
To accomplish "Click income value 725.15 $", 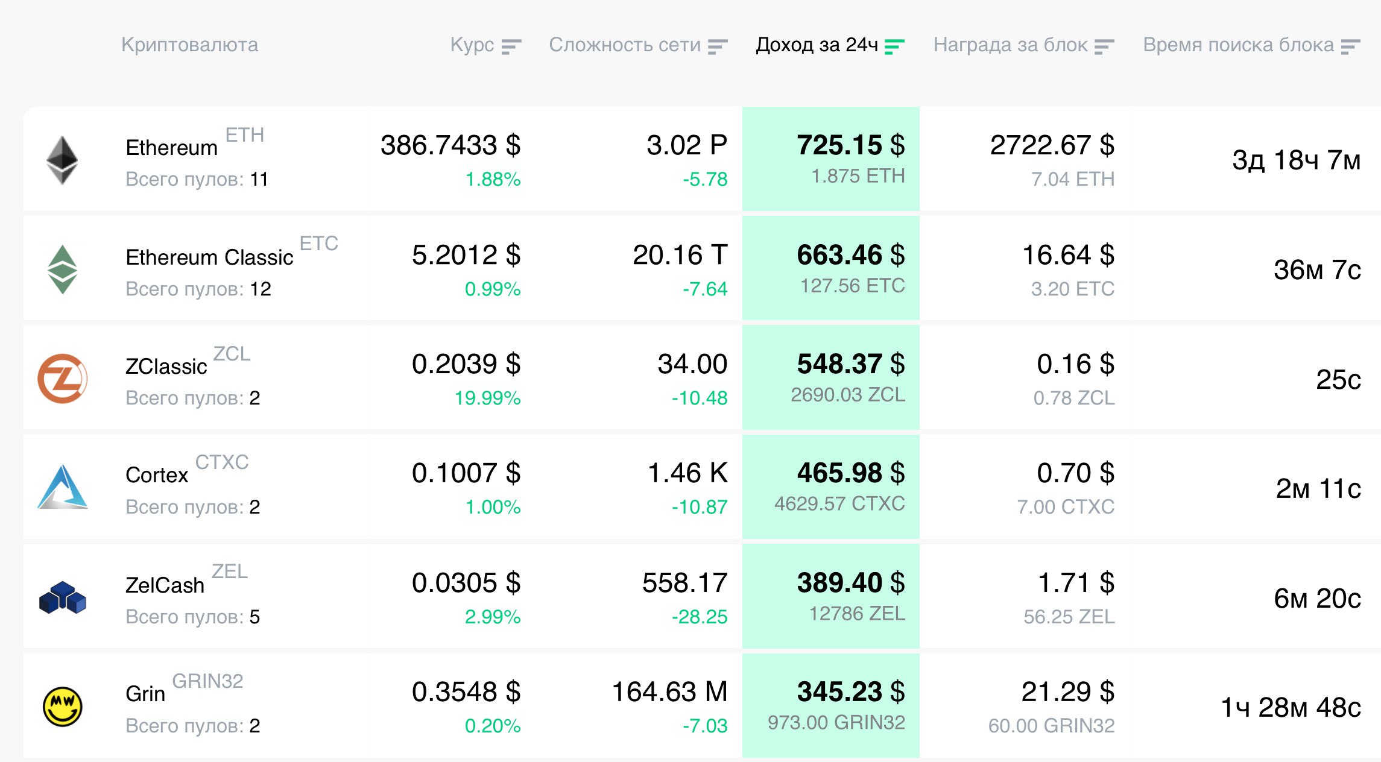I will (x=851, y=145).
